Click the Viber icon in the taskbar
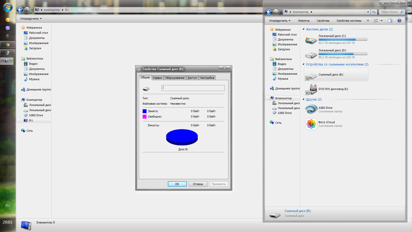Screen dimensions: 412x232 tap(8, 28)
